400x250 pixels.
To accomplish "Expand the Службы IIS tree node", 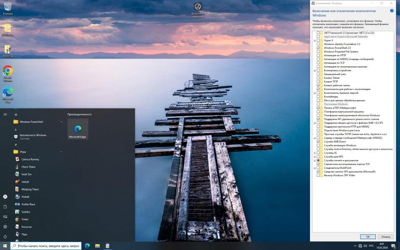I will (x=315, y=153).
